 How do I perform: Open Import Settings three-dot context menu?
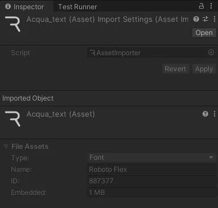click(215, 19)
